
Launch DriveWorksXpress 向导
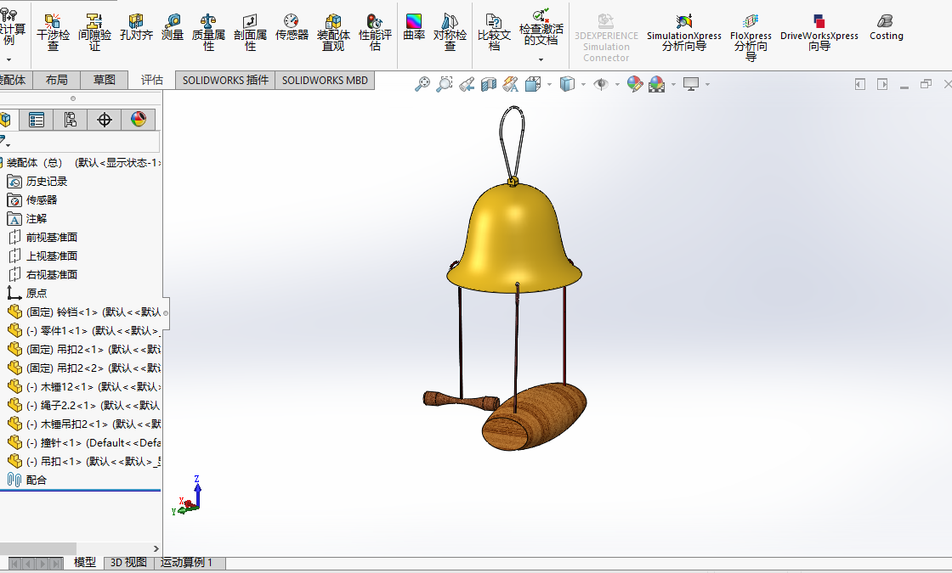coord(819,33)
